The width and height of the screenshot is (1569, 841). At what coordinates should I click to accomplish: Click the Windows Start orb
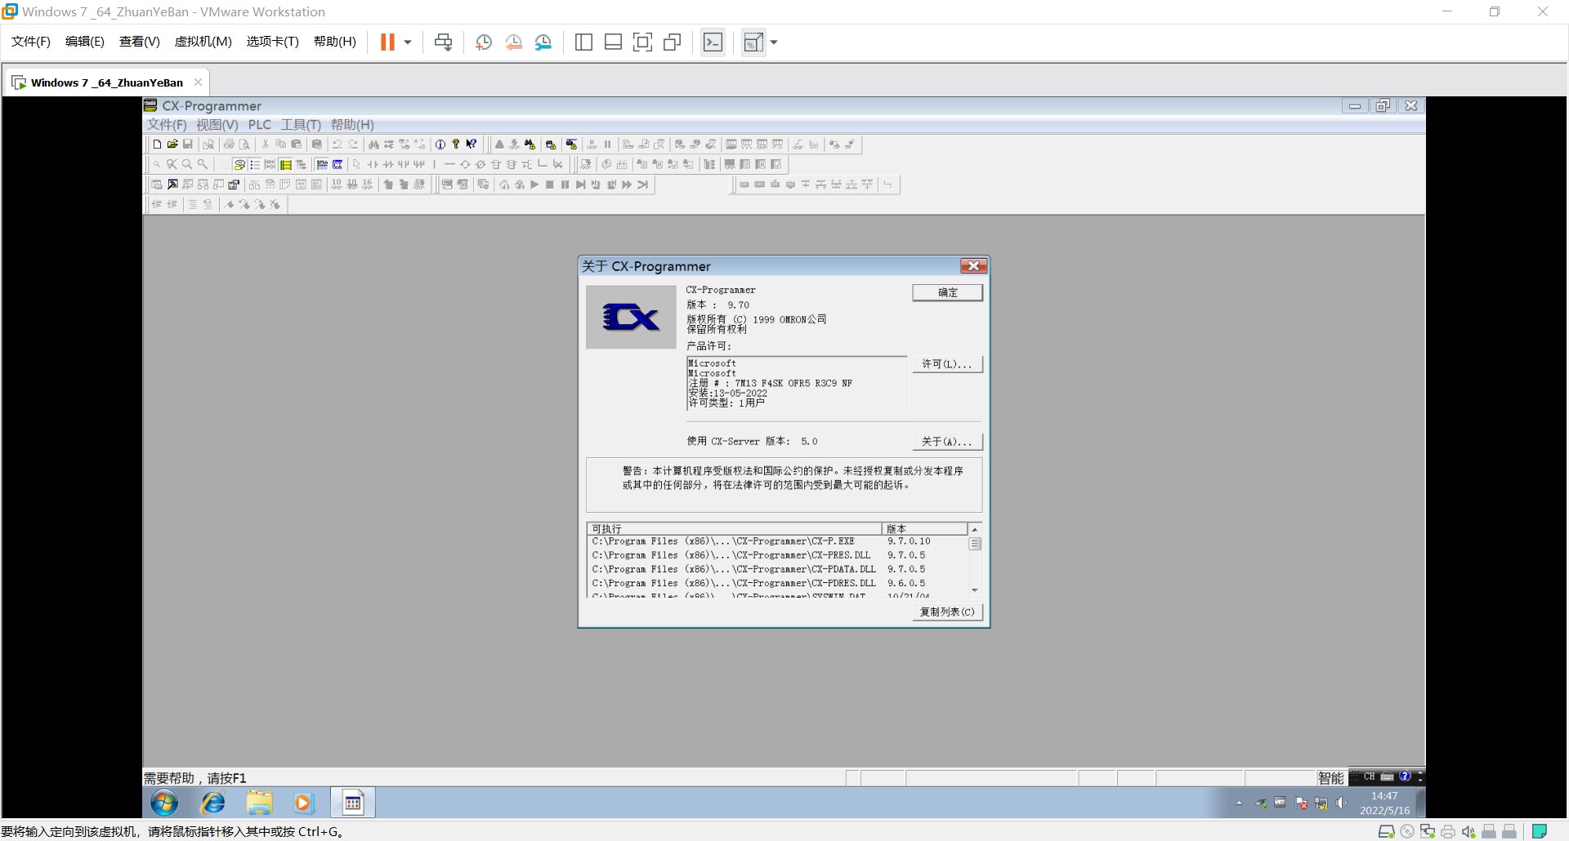point(164,803)
